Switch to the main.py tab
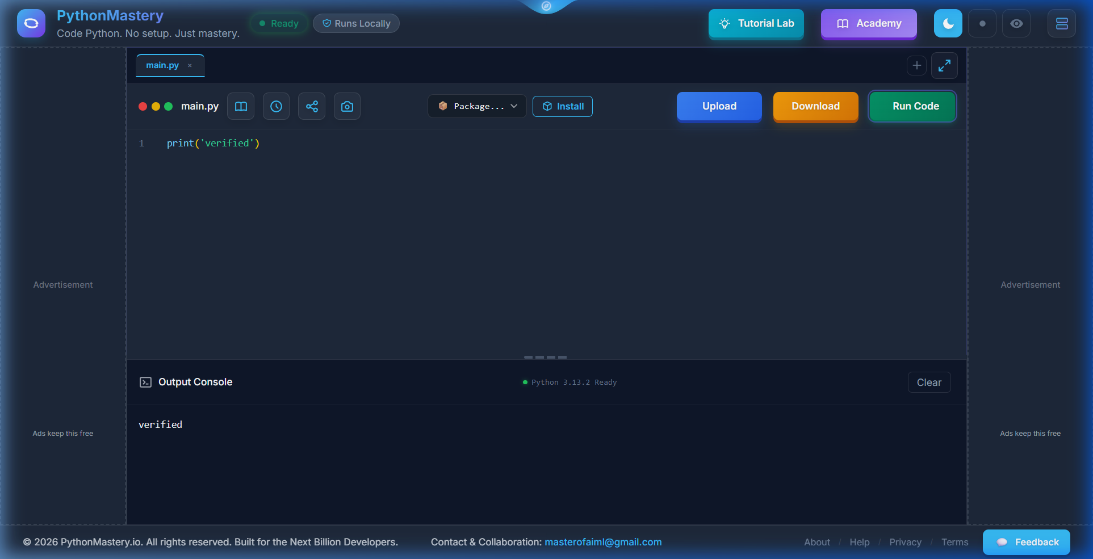The width and height of the screenshot is (1093, 559). pyautogui.click(x=162, y=65)
